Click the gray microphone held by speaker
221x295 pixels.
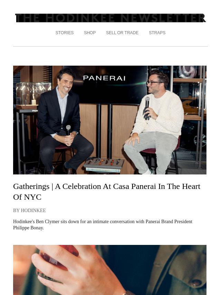coord(147,103)
